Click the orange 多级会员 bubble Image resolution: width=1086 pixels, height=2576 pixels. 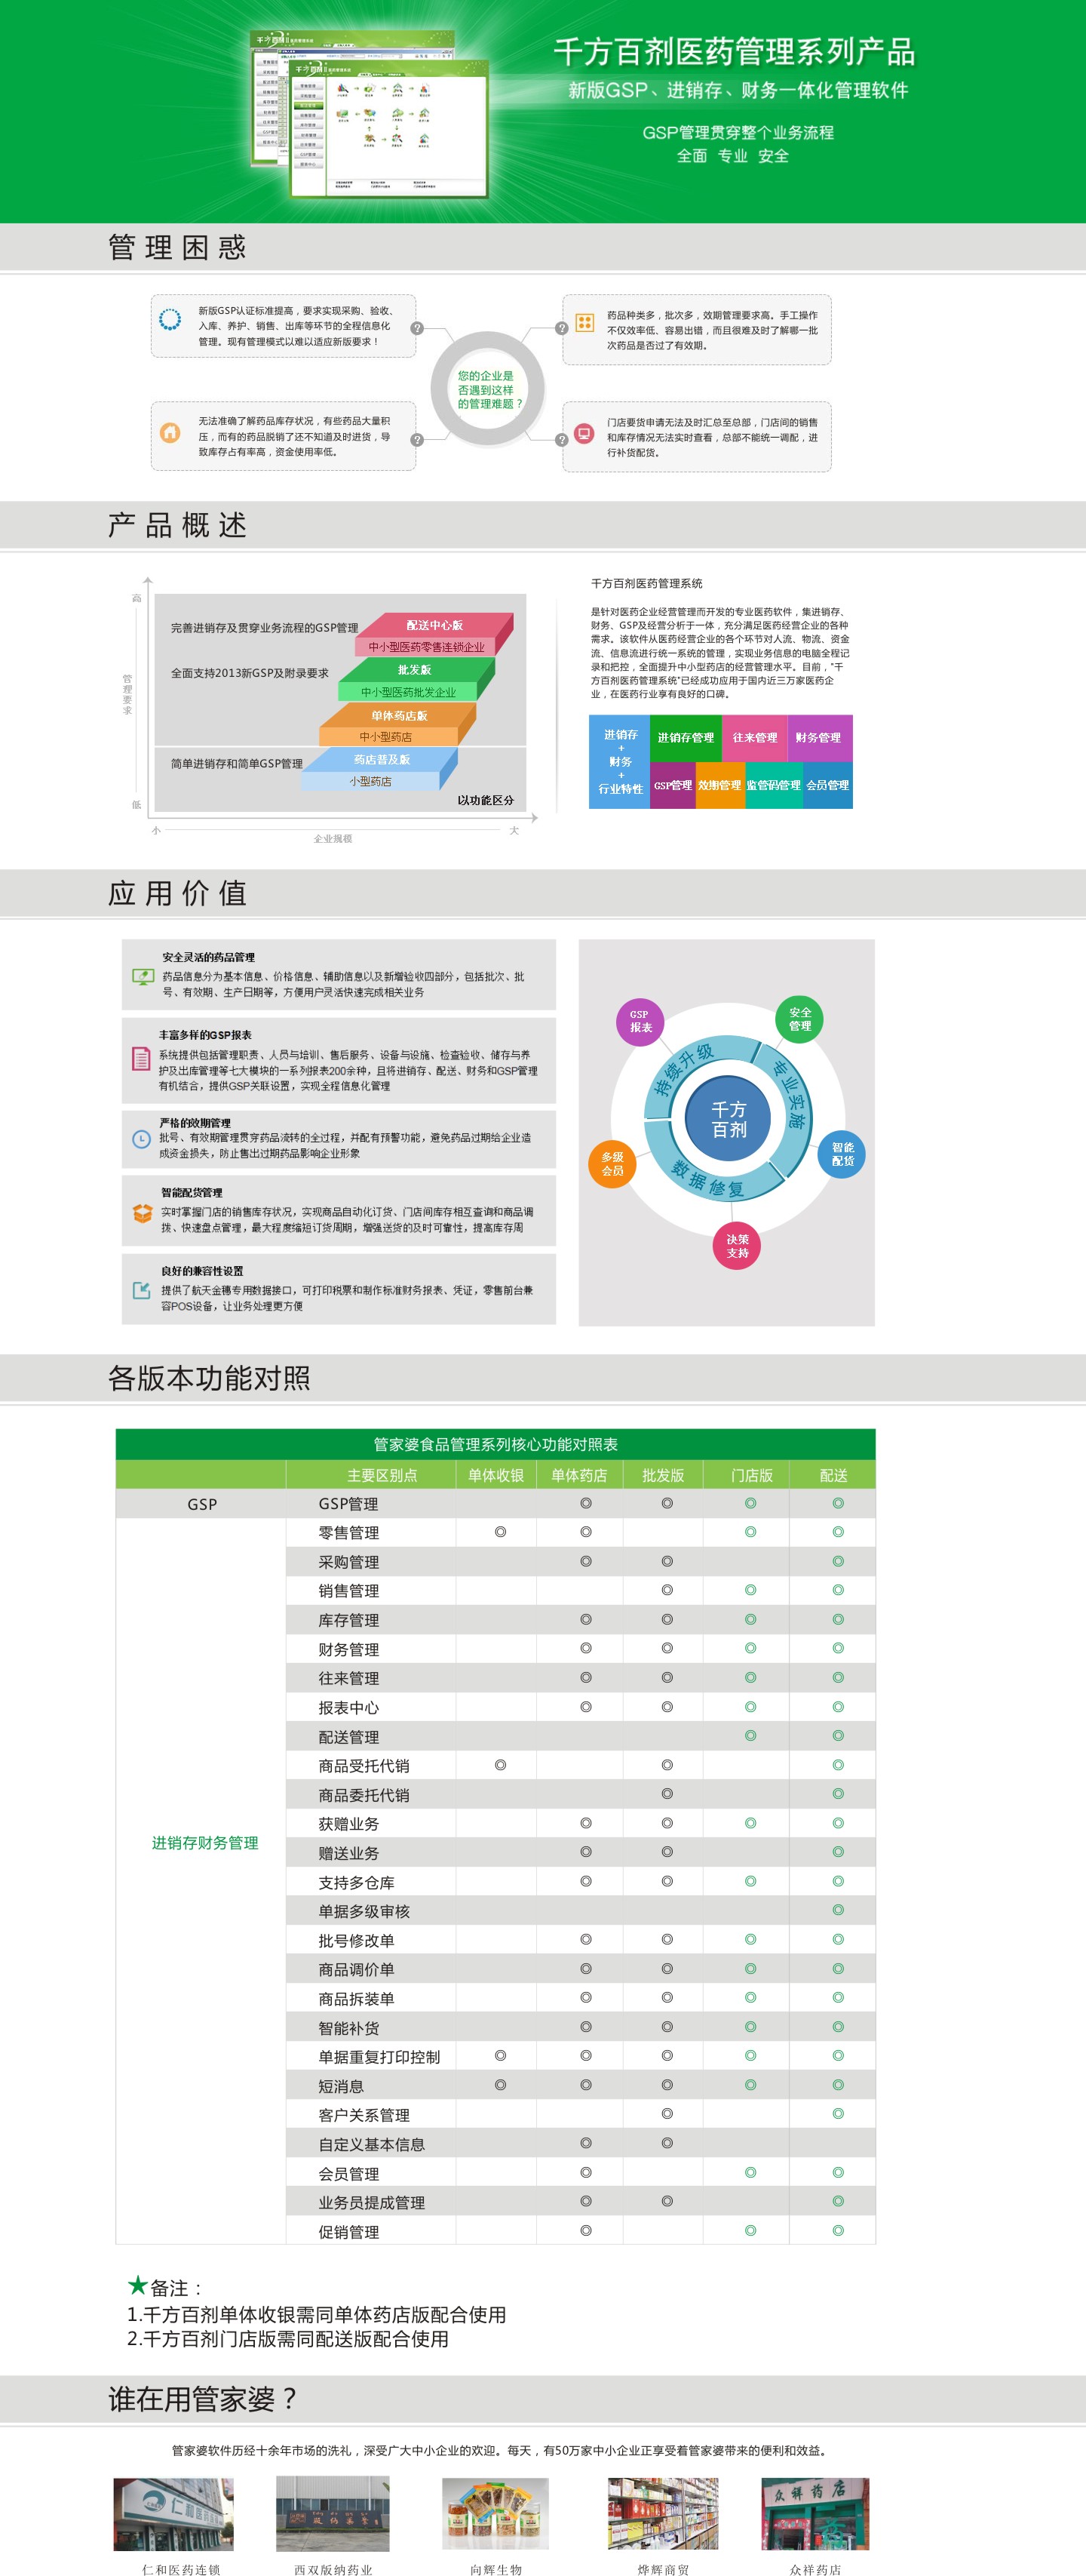pos(612,1164)
